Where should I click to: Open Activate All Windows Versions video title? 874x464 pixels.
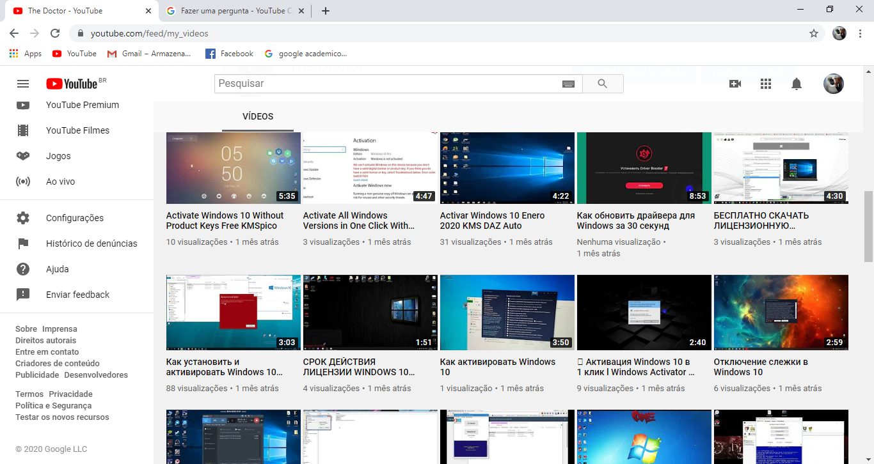coord(359,220)
